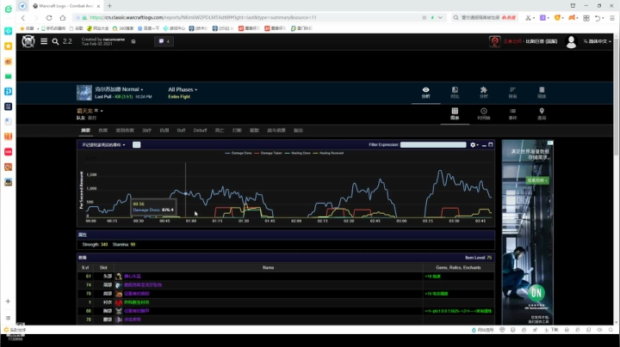Open the gear settings dropdown on the graph
The height and width of the screenshot is (347, 620).
click(474, 145)
